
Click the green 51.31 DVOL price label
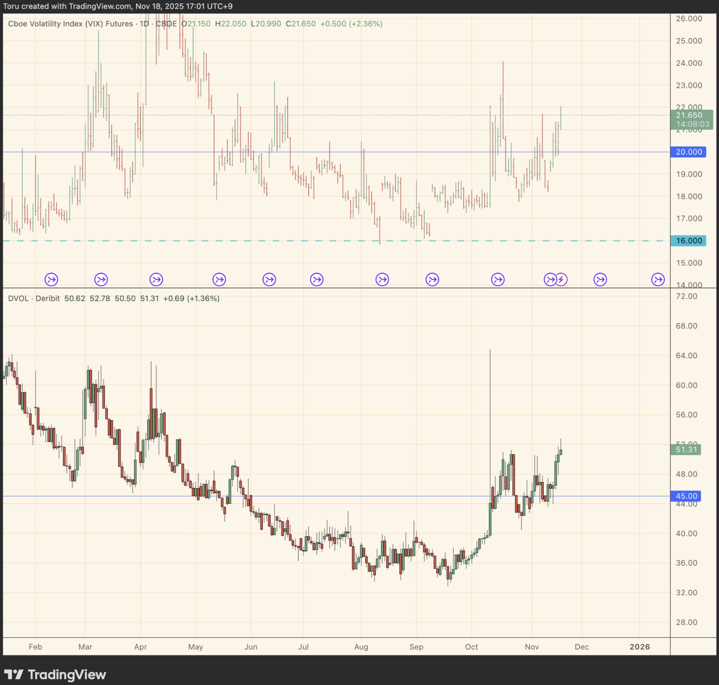pos(686,449)
